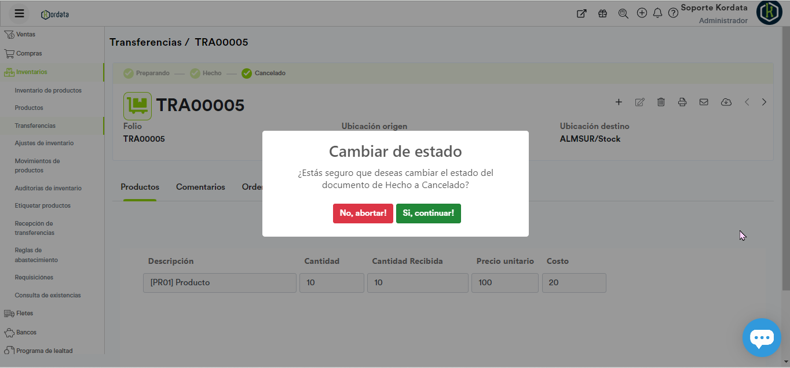Open Ajustes de inventario in sidebar
This screenshot has width=790, height=368.
coord(44,143)
